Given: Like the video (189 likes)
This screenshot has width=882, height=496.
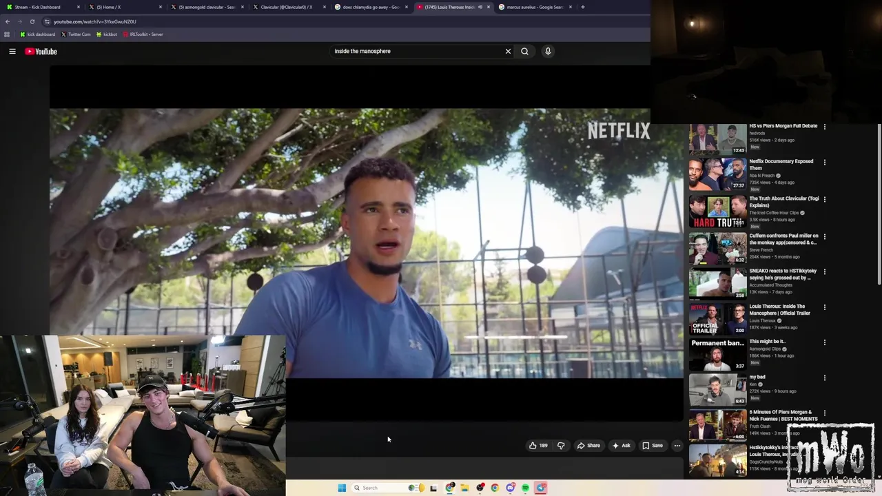Looking at the screenshot, I should 538,446.
